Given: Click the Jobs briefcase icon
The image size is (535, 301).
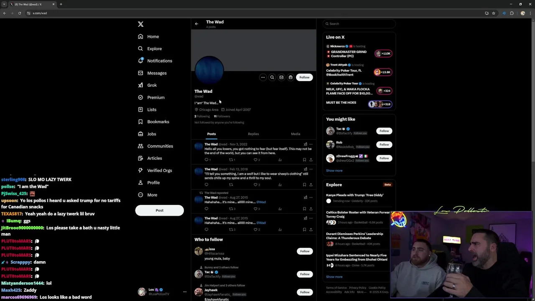Looking at the screenshot, I should 140,134.
